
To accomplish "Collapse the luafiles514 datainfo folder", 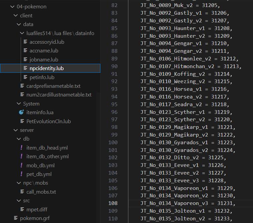I will 22,33.
